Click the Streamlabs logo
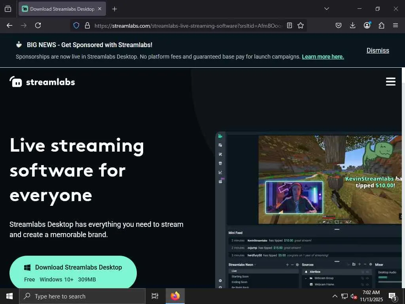 point(42,82)
